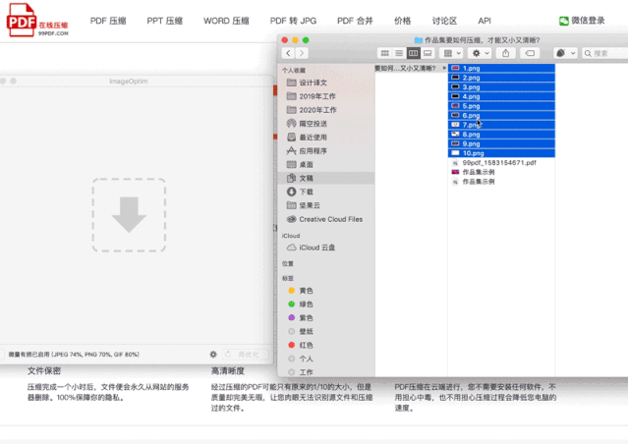Select Creative Cloud Files in sidebar
This screenshot has height=444, width=628.
pyautogui.click(x=325, y=219)
